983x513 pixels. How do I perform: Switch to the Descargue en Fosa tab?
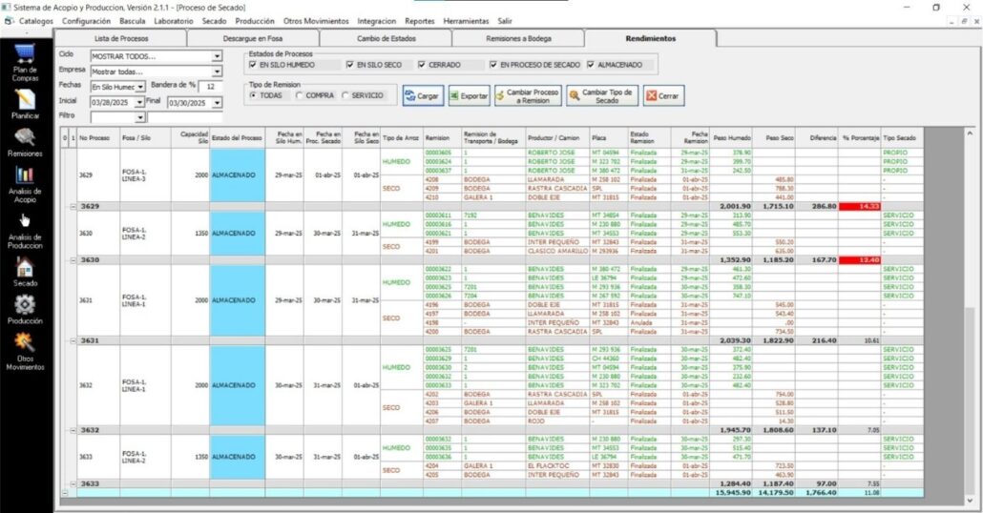point(252,38)
